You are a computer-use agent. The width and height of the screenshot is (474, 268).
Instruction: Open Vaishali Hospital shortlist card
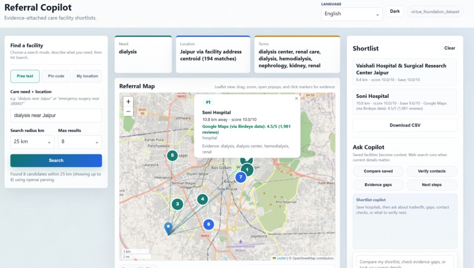(x=405, y=72)
